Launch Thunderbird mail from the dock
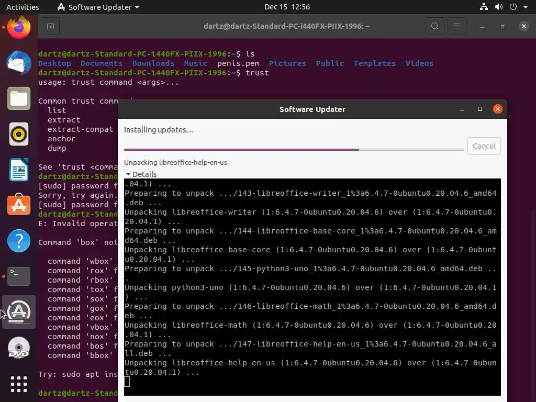Screen dimensions: 536x402 tap(19, 63)
